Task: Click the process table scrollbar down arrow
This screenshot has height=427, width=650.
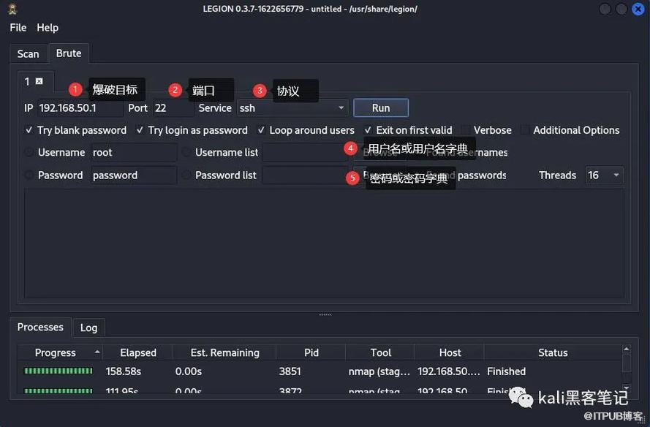Action: pyautogui.click(x=627, y=388)
